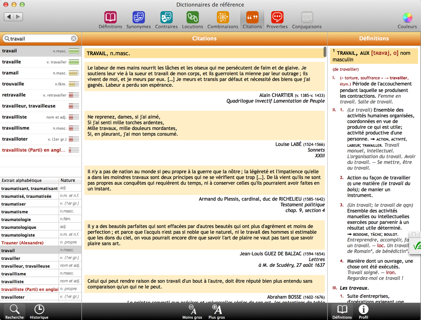Select travailler in alphabetical list
Image resolution: width=421 pixels, height=320 pixels.
[41, 258]
